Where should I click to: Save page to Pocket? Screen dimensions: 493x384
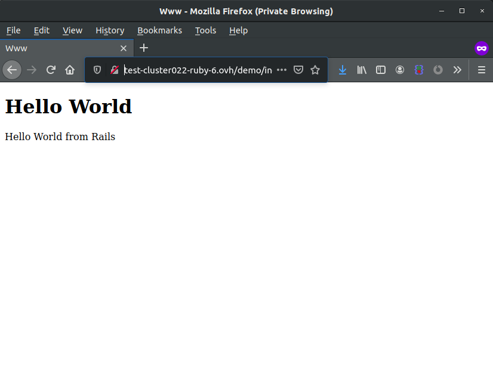tap(298, 70)
